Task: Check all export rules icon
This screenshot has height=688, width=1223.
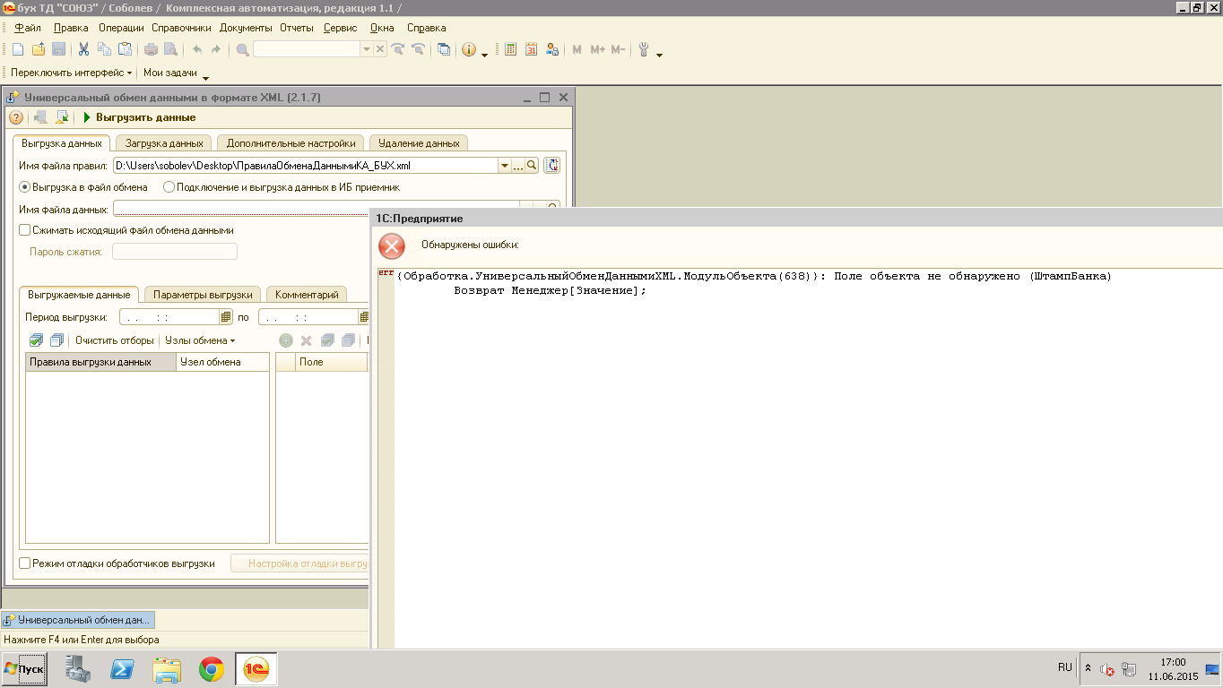Action: [x=36, y=340]
